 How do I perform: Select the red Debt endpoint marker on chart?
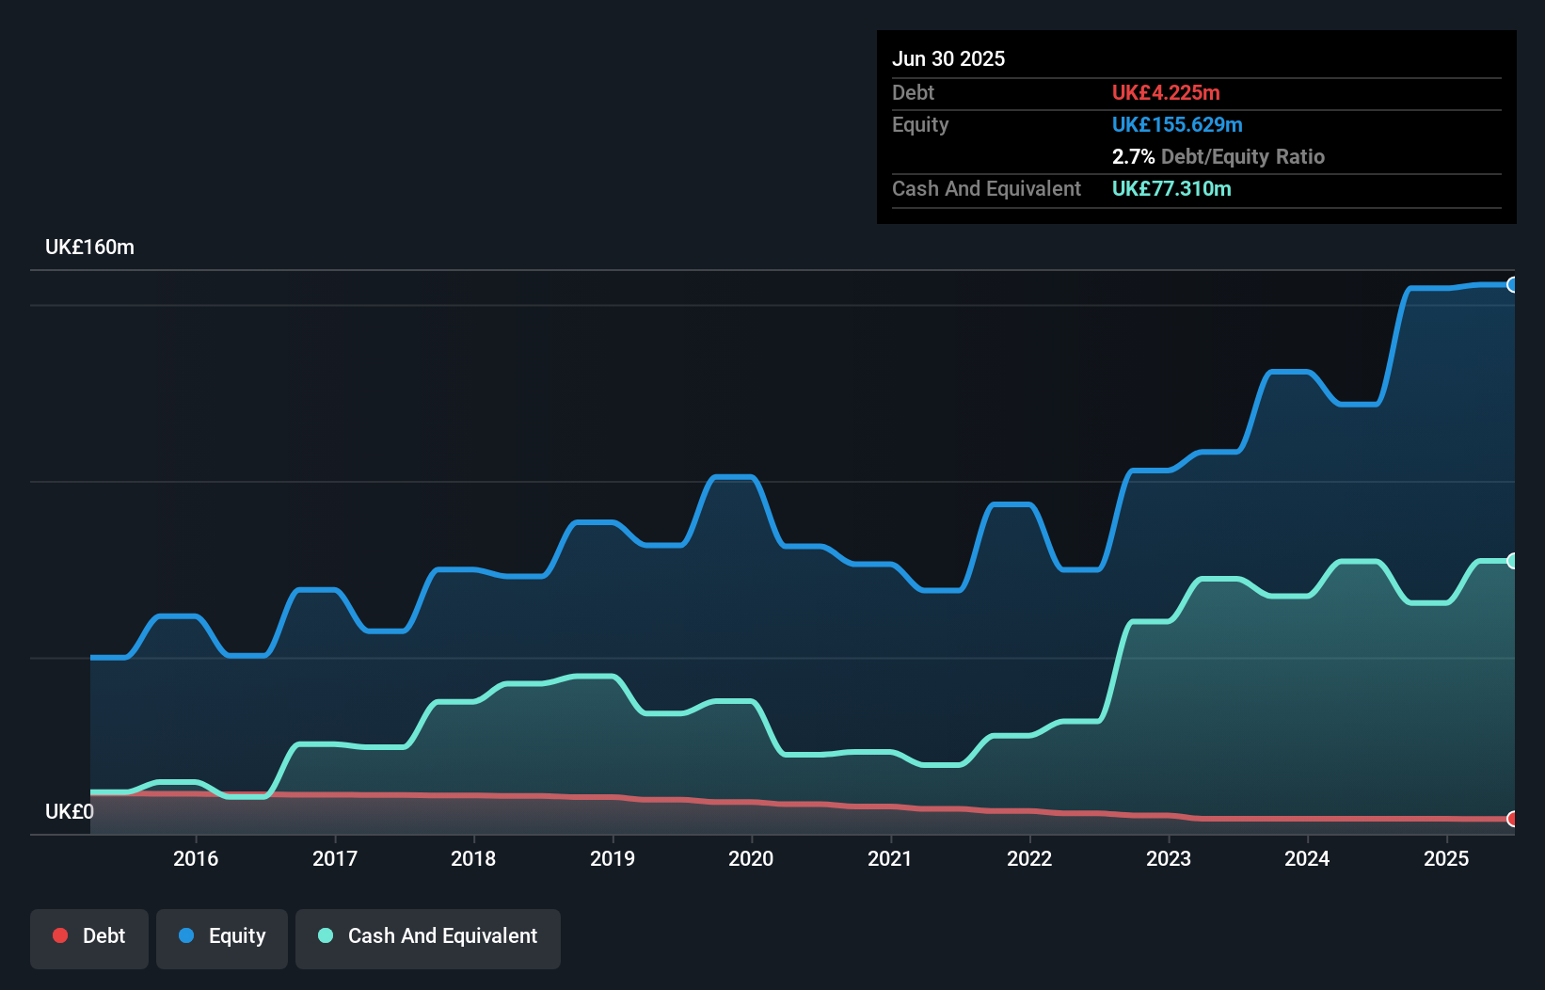[x=1512, y=820]
